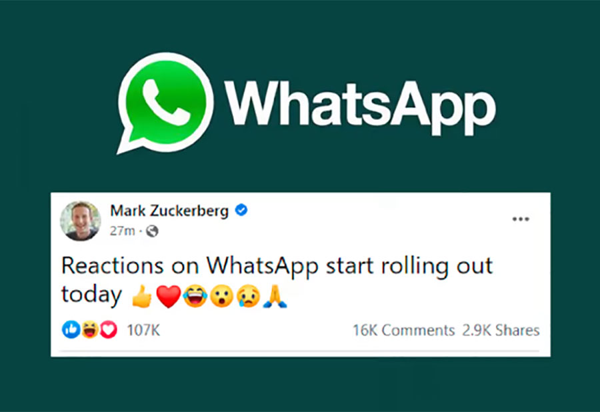600x412 pixels.
Task: Click the thumbs up emoji in post
Action: click(142, 297)
